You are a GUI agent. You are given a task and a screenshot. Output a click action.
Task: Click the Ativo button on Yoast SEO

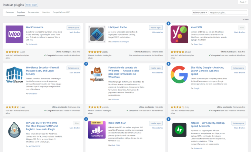click(x=242, y=28)
